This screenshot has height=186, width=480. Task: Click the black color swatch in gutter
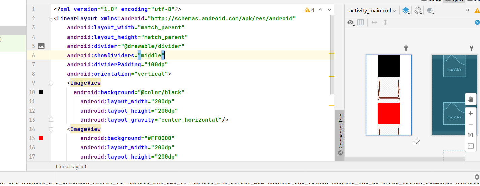point(41,92)
